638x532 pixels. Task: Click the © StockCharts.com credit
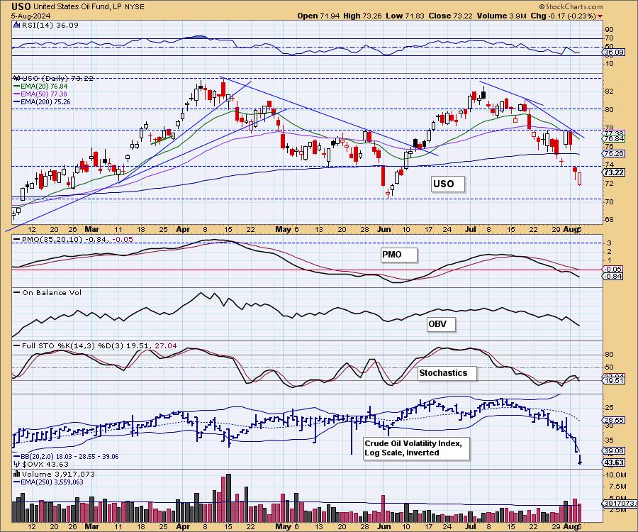coord(571,6)
